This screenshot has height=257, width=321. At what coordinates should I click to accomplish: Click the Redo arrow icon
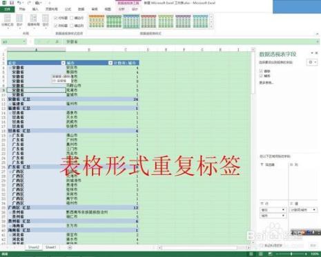[x=29, y=3]
